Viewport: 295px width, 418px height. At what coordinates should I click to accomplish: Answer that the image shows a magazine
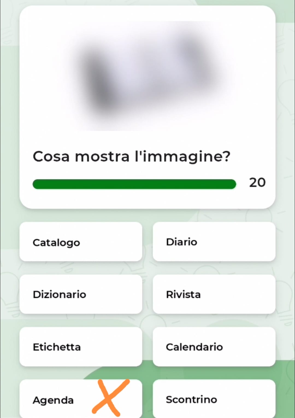(214, 294)
